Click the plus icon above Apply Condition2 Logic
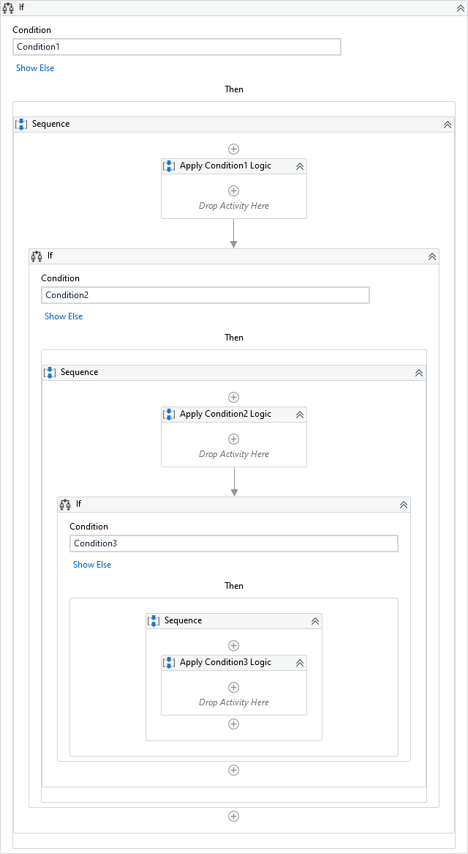Image resolution: width=468 pixels, height=854 pixels. click(234, 398)
